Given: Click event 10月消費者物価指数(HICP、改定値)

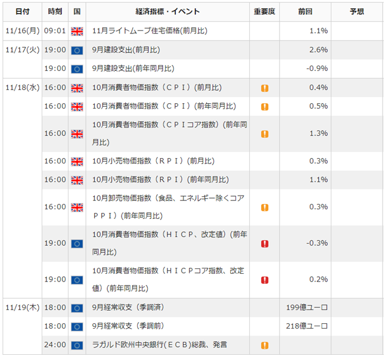Looking at the screenshot, I should (x=169, y=243).
